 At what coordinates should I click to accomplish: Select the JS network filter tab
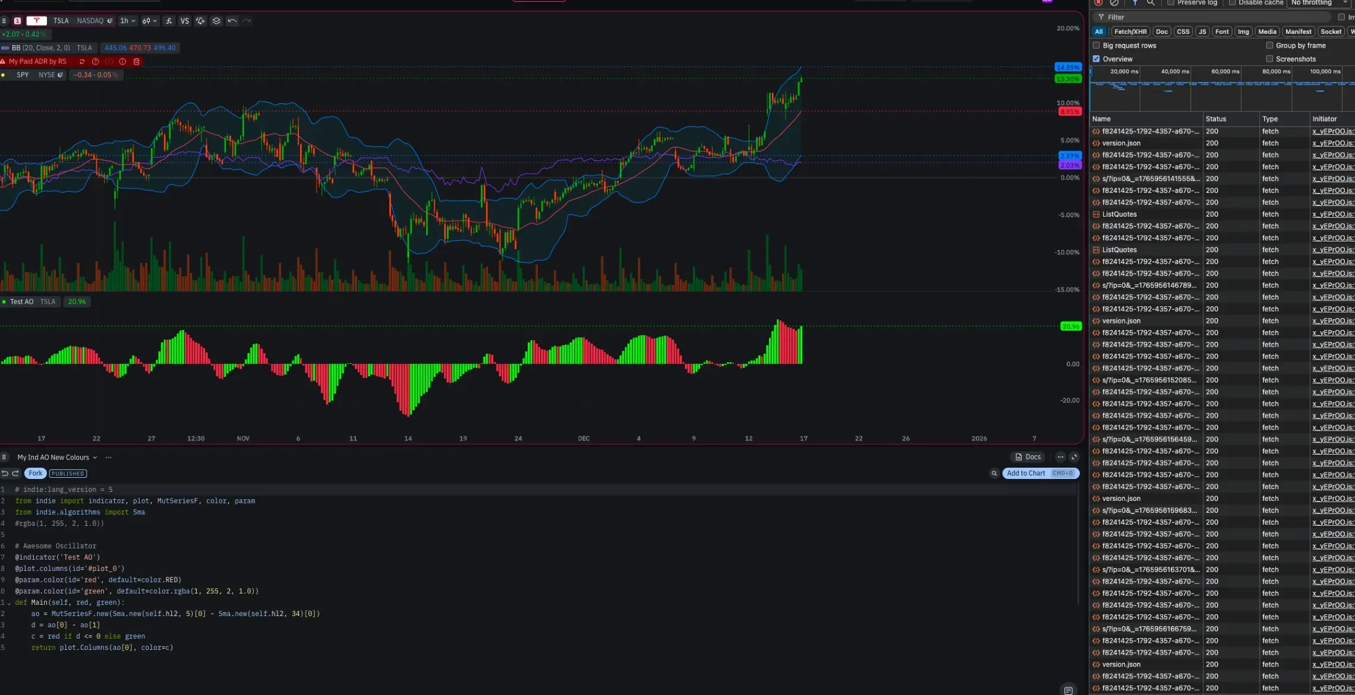pyautogui.click(x=1202, y=31)
